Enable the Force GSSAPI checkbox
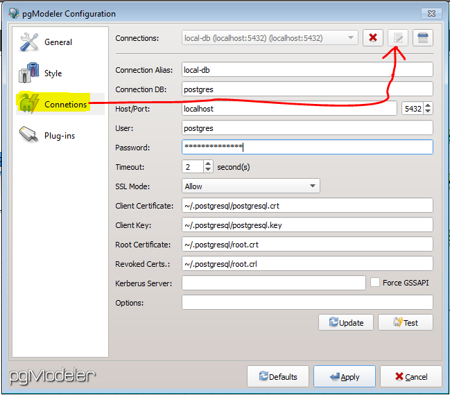The width and height of the screenshot is (450, 395). tap(375, 282)
